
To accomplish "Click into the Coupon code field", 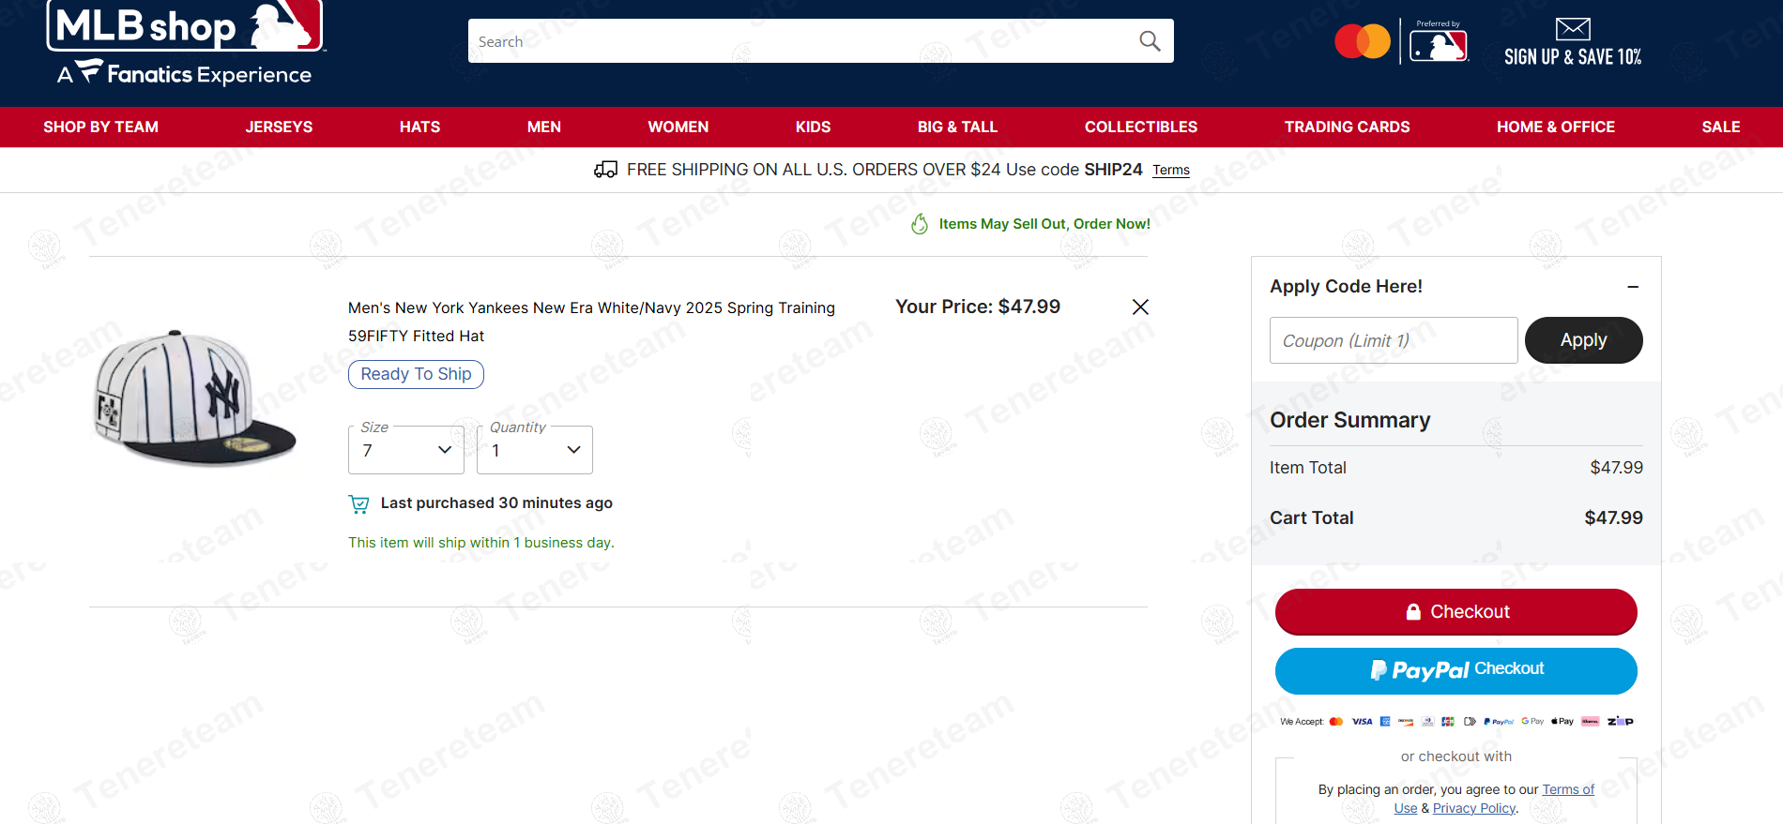I will (x=1393, y=340).
